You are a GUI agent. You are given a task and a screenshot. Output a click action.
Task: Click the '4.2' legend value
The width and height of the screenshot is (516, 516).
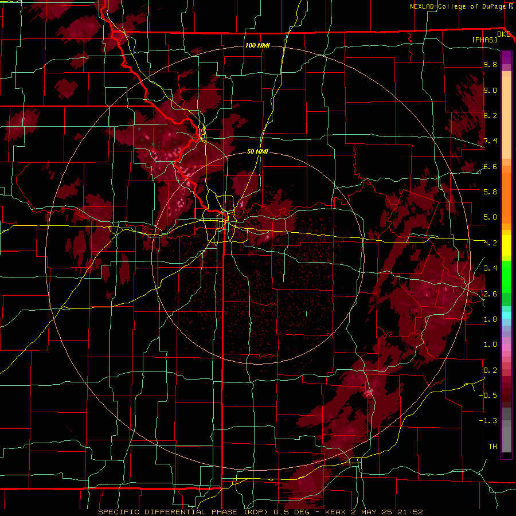coord(490,243)
